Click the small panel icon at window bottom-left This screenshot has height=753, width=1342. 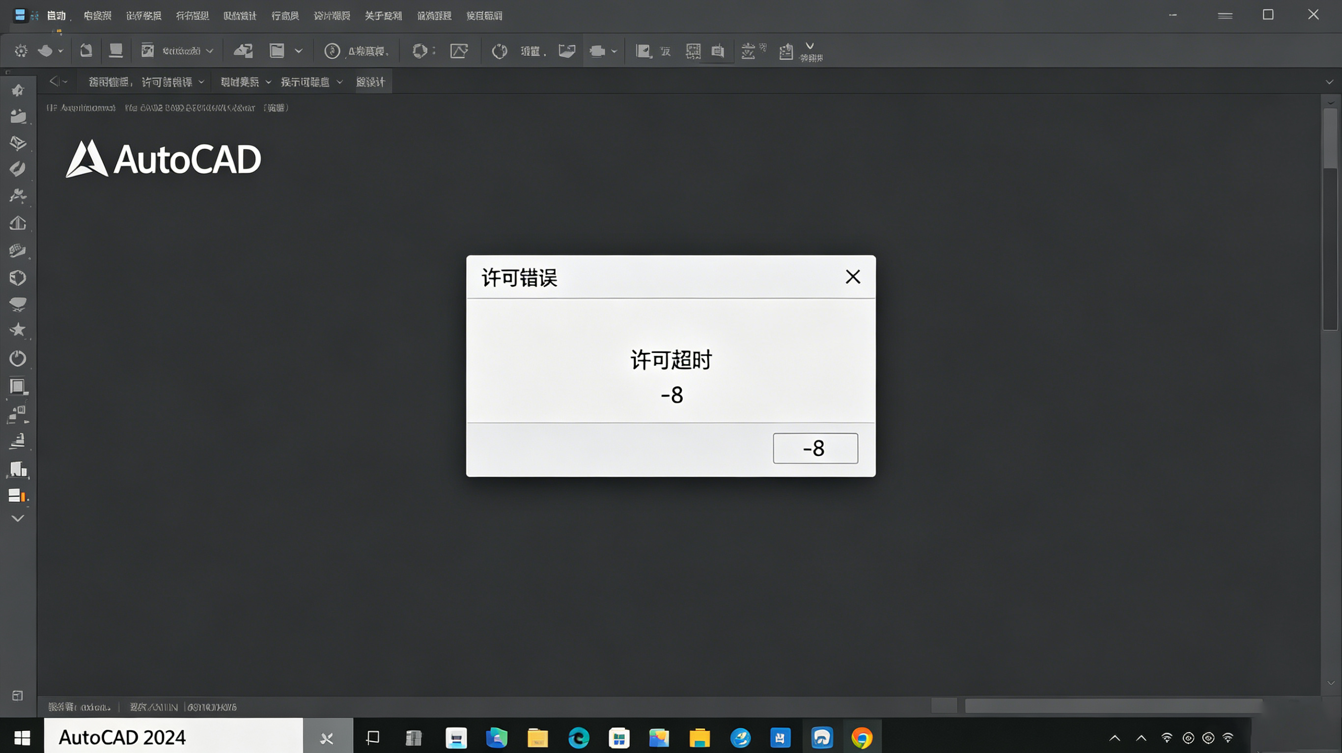point(18,696)
